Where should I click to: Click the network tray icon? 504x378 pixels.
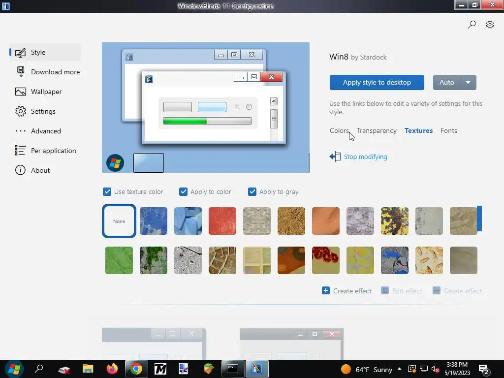pyautogui.click(x=424, y=369)
